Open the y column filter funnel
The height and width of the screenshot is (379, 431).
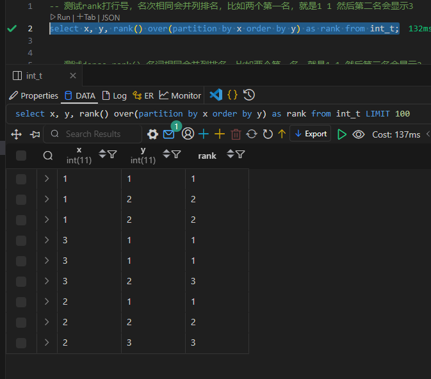176,154
